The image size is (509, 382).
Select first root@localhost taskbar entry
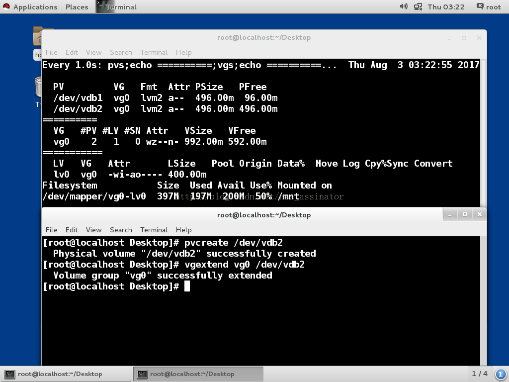[x=66, y=374]
